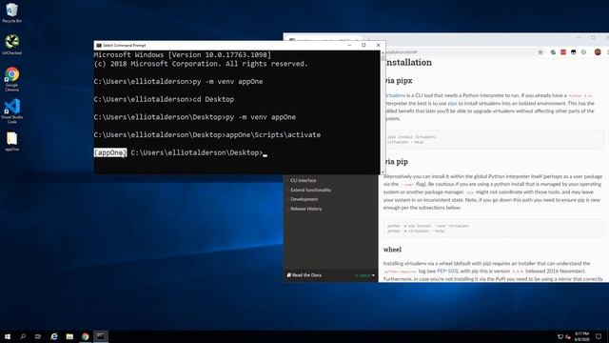Click the network icon in the system tray
Viewport: 609px width, 343px height.
click(560, 336)
